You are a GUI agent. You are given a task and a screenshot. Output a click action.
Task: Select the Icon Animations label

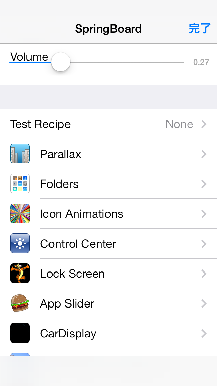82,214
